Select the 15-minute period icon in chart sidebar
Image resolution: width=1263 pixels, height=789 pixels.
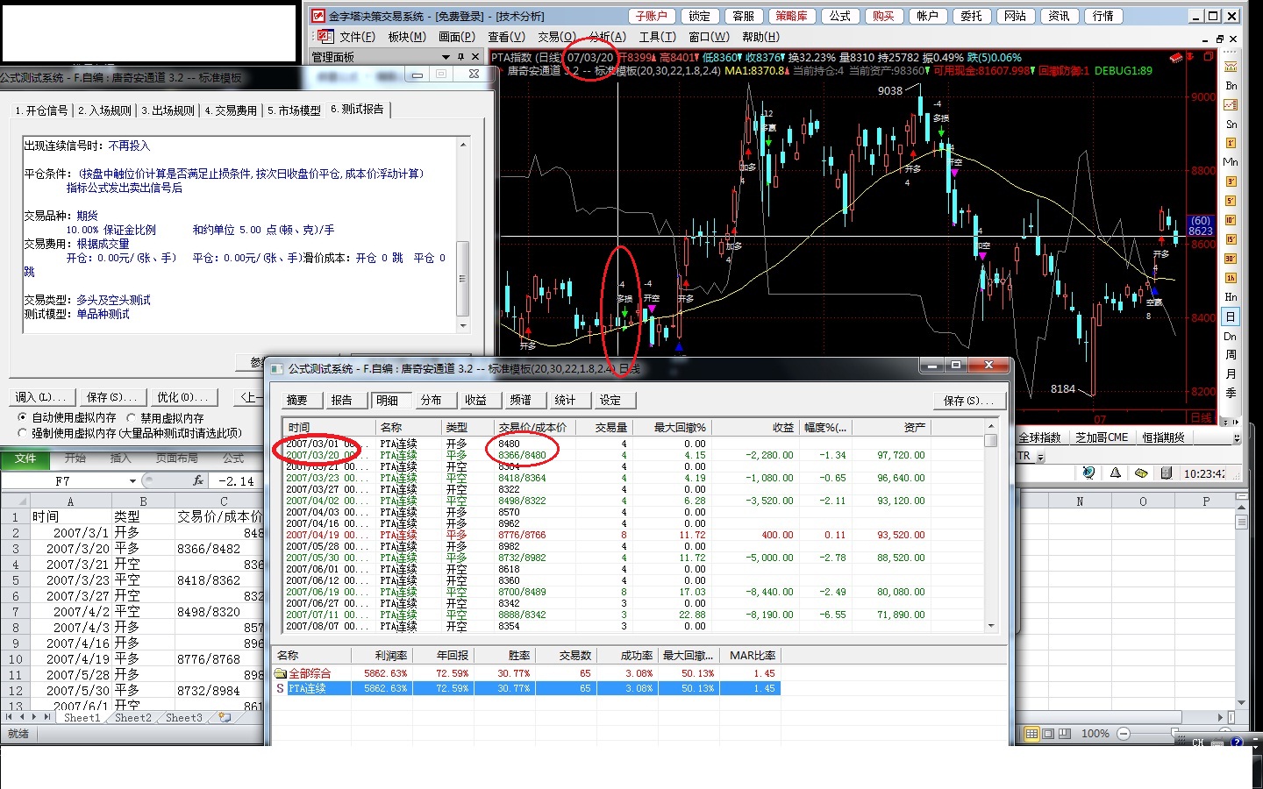[1231, 239]
